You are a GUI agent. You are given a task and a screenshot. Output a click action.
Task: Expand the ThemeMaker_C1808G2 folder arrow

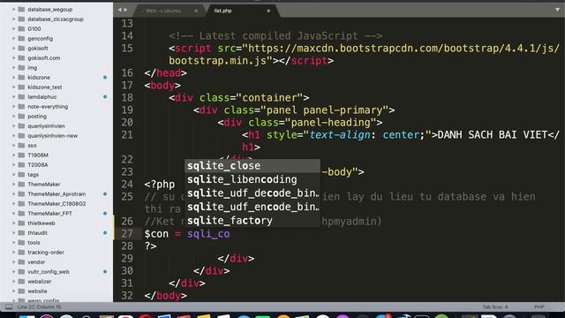coord(14,204)
